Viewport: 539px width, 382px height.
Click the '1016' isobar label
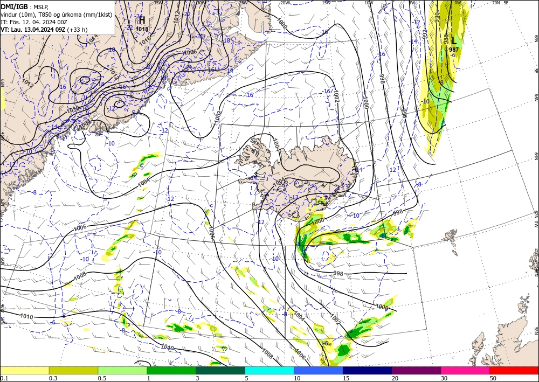pos(145,40)
